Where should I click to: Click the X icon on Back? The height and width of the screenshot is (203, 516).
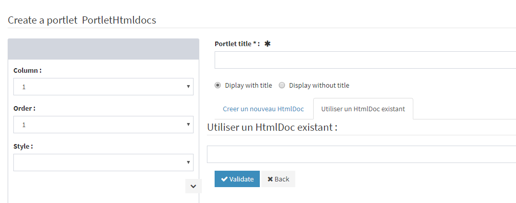coord(270,179)
